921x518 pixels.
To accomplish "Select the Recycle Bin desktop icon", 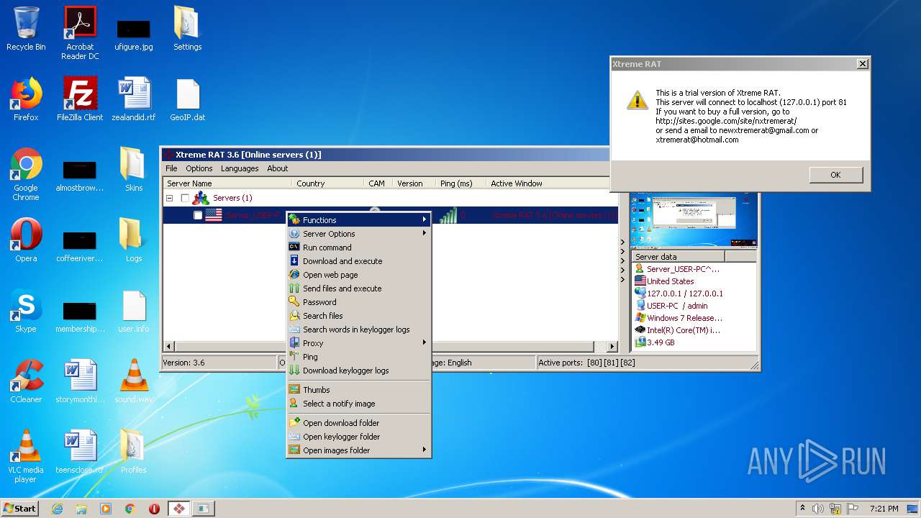I will 26,29.
